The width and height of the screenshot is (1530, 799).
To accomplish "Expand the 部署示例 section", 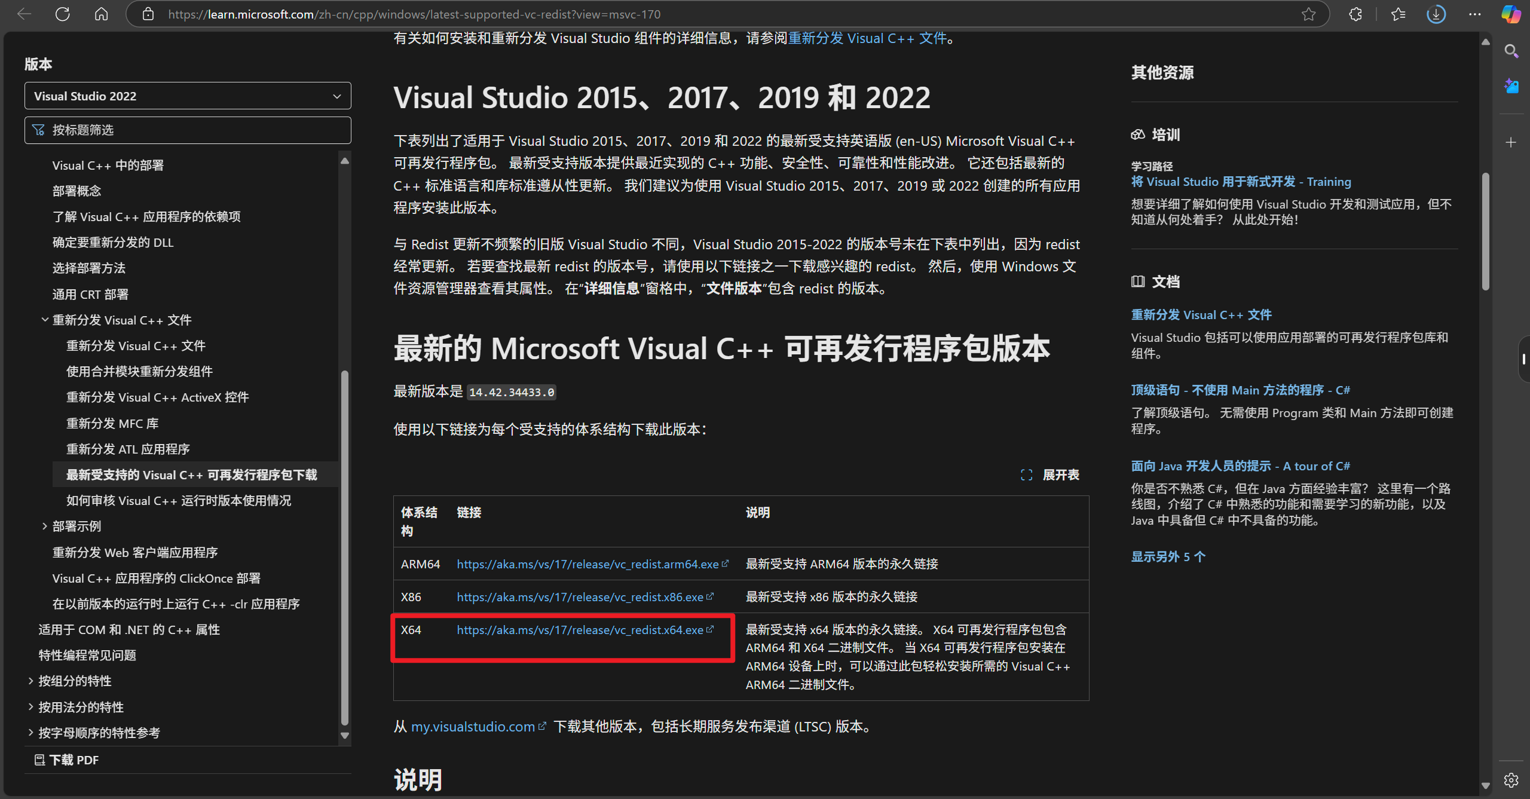I will click(x=45, y=525).
